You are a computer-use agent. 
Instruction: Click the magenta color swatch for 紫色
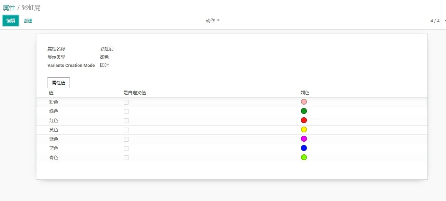(x=304, y=139)
